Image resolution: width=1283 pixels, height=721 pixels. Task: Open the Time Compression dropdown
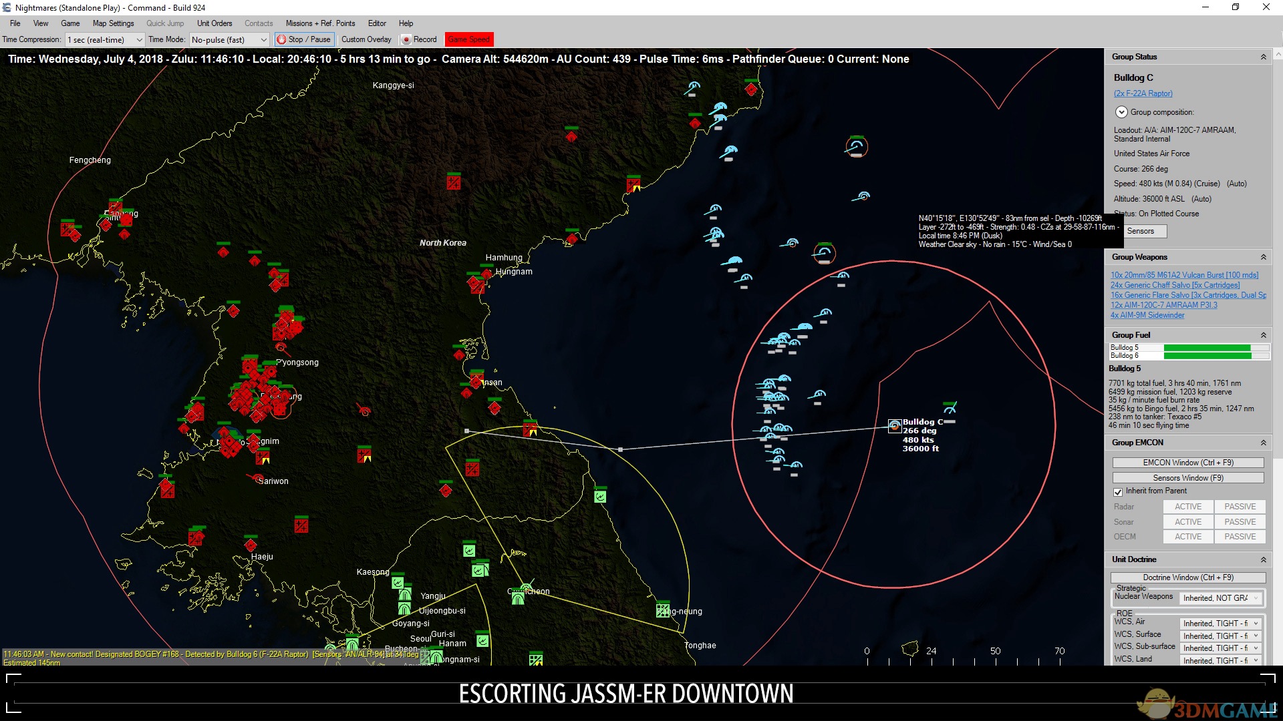click(105, 40)
